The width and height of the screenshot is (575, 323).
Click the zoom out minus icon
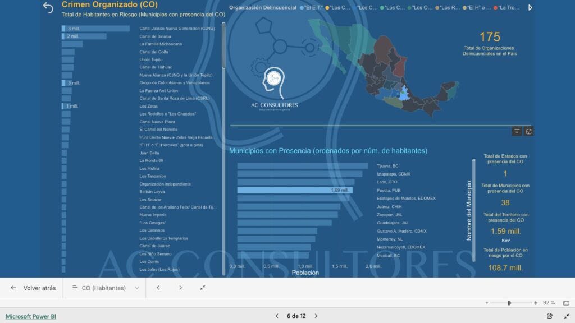(x=486, y=303)
